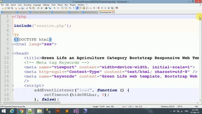Open the Macro menu
This screenshot has height=114, width=202.
pos(60,5)
